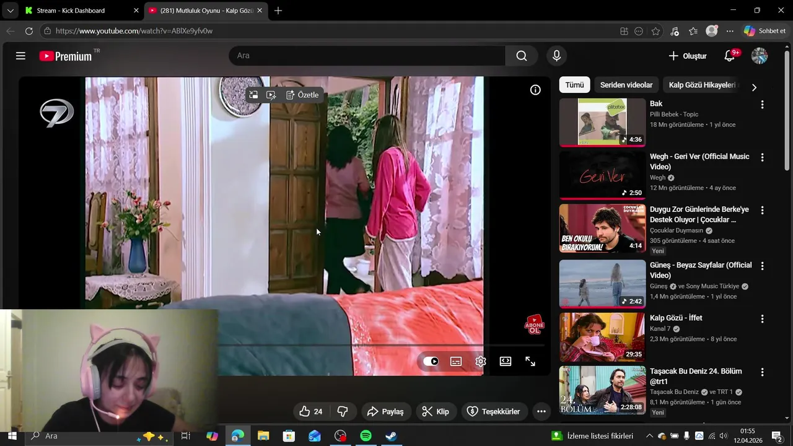Enter full screen video mode
The image size is (793, 446).
[x=530, y=361]
